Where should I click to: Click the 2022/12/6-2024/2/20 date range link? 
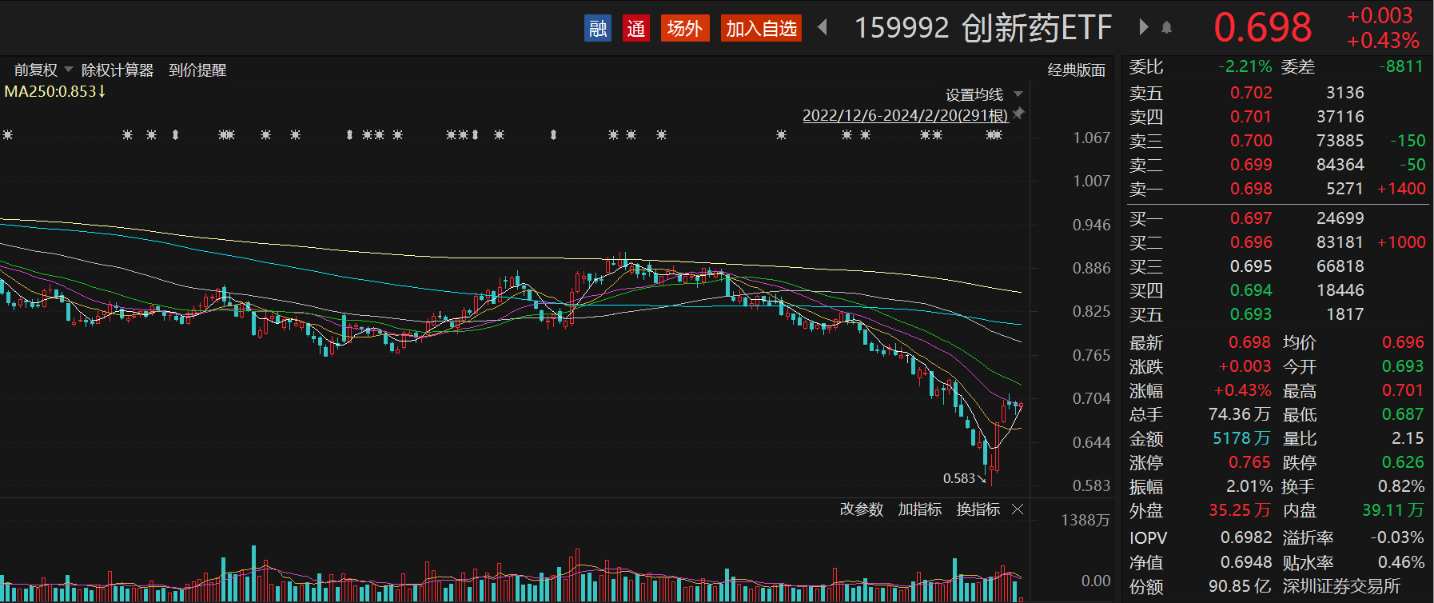point(905,116)
